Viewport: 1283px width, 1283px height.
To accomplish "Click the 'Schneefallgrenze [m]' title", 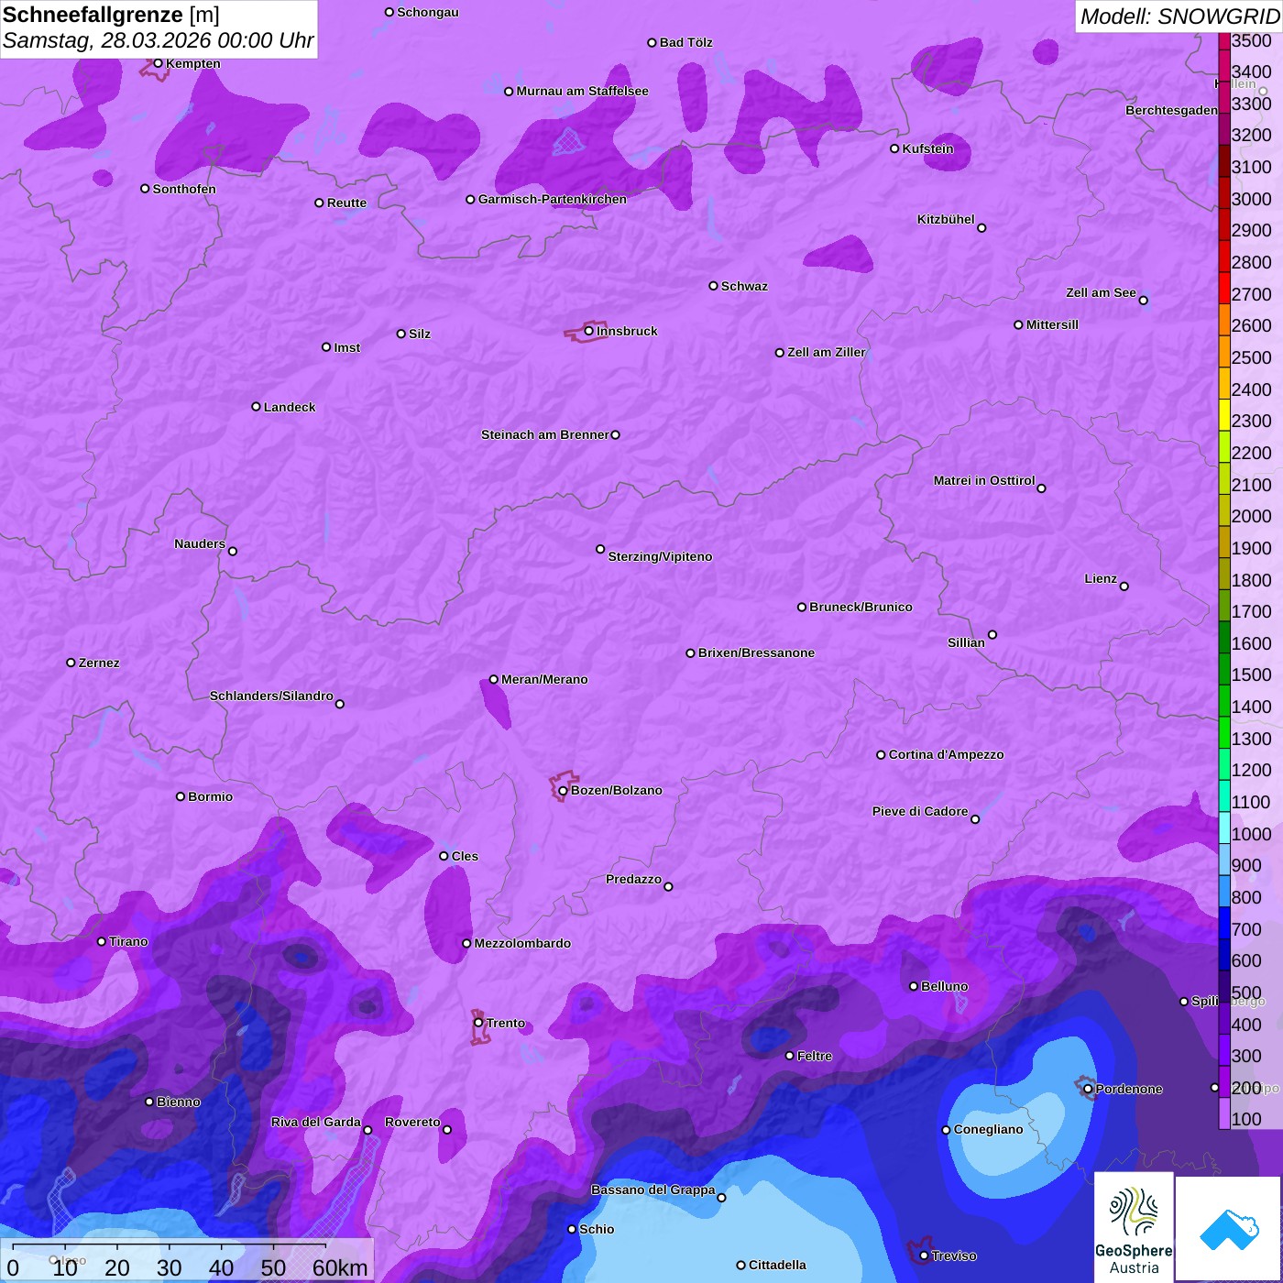I will pyautogui.click(x=111, y=15).
